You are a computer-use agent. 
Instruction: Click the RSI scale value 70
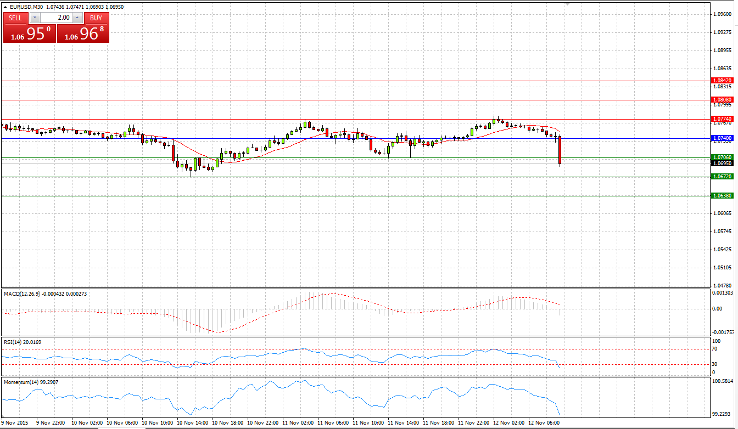point(715,349)
